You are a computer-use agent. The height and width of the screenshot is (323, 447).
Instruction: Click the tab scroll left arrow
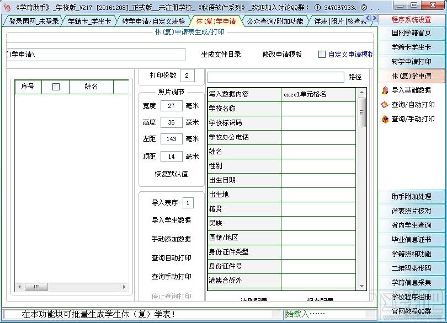368,18
